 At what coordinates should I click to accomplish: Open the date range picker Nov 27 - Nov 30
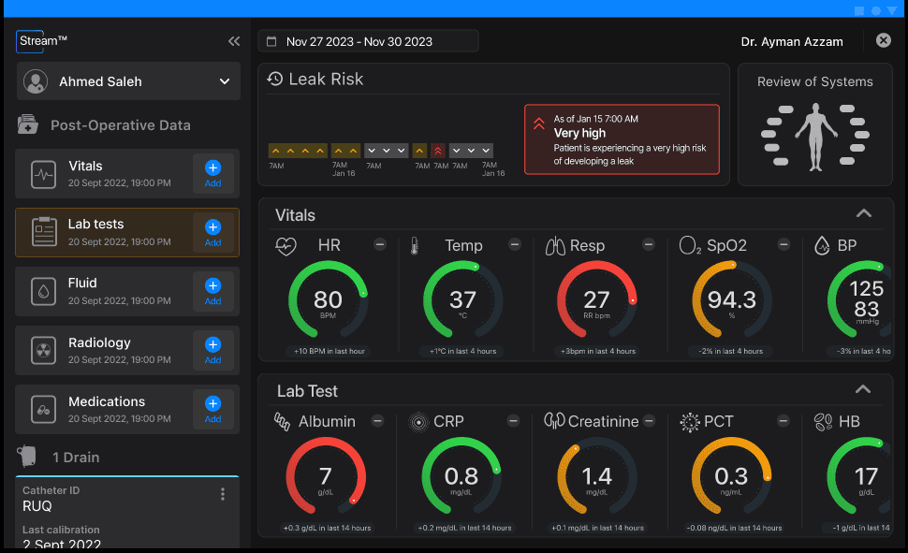pos(368,41)
